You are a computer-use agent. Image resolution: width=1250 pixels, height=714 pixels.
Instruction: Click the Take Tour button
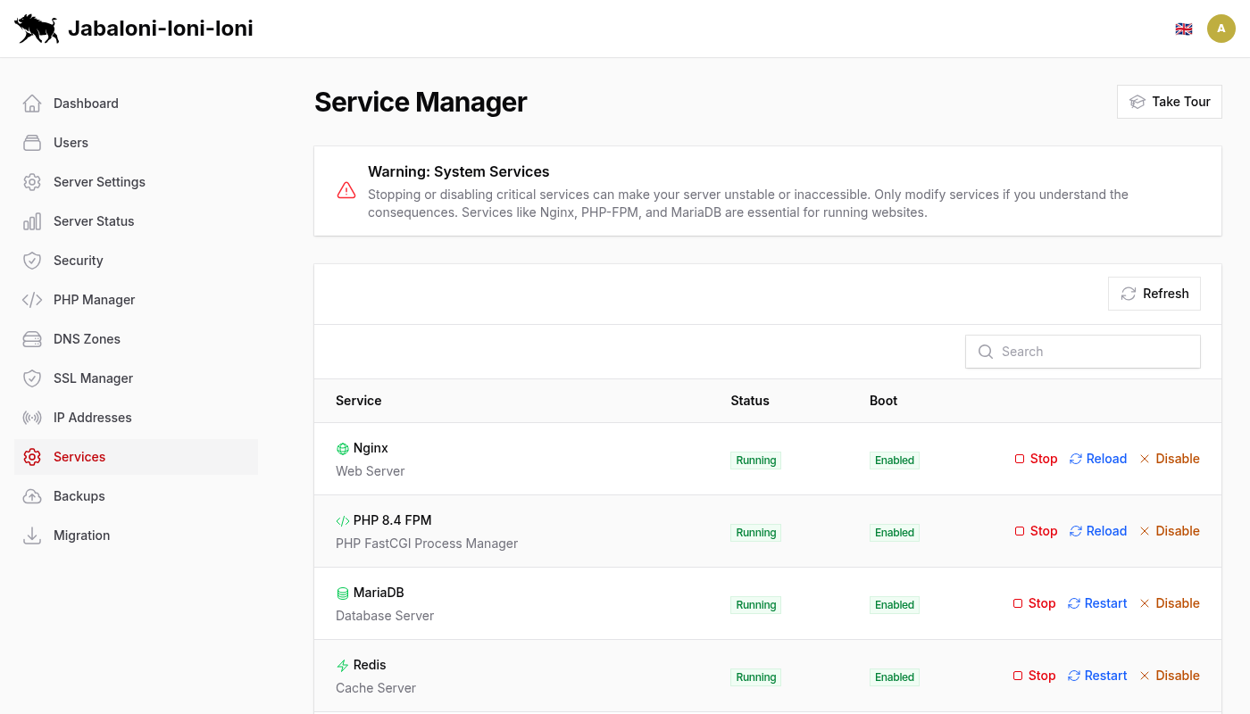point(1169,101)
